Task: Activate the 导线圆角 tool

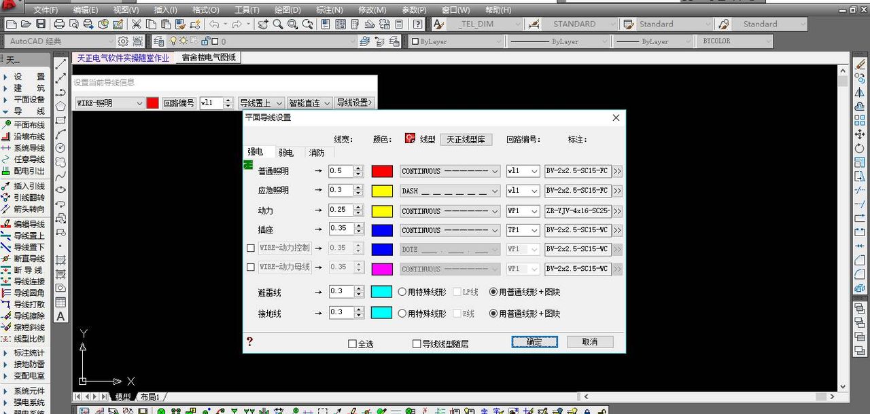Action: point(29,294)
